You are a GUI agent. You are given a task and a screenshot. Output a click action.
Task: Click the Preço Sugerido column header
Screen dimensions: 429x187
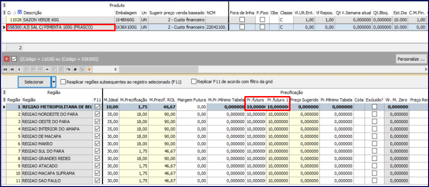coord(304,100)
